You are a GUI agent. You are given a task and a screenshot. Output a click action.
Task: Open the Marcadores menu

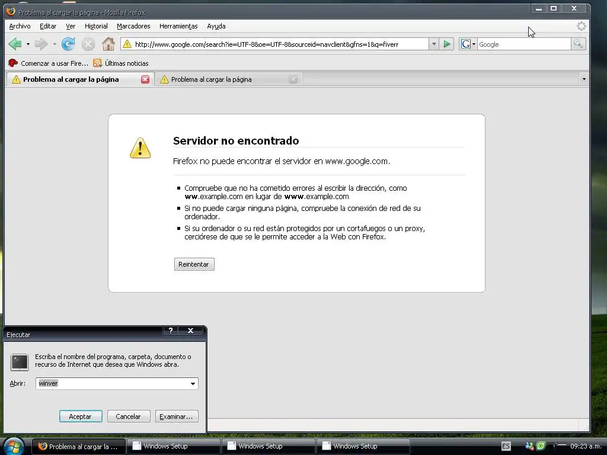(x=133, y=26)
